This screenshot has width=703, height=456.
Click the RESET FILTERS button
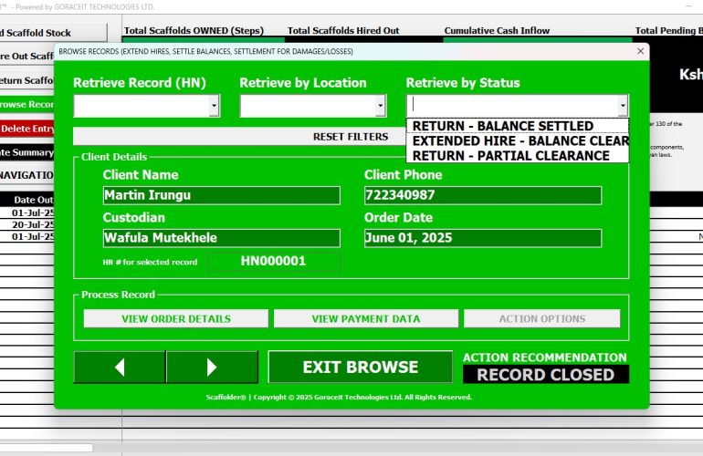coord(350,137)
